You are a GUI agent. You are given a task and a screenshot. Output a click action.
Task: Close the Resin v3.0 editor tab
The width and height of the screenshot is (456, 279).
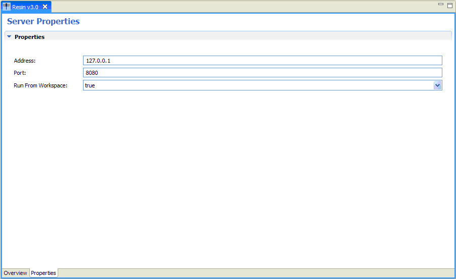45,7
